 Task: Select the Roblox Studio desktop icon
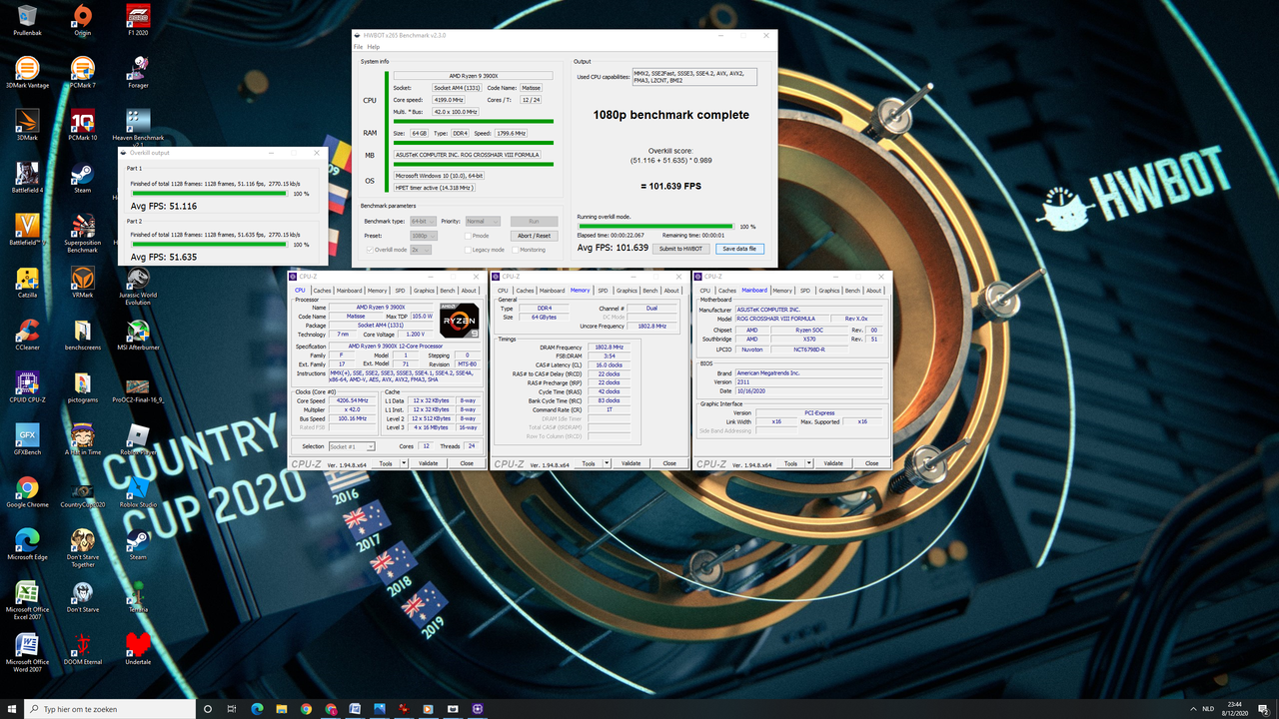[x=138, y=493]
